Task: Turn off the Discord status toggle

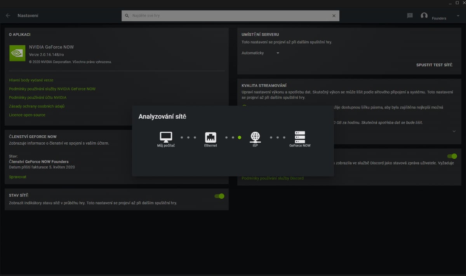Action: [452, 156]
